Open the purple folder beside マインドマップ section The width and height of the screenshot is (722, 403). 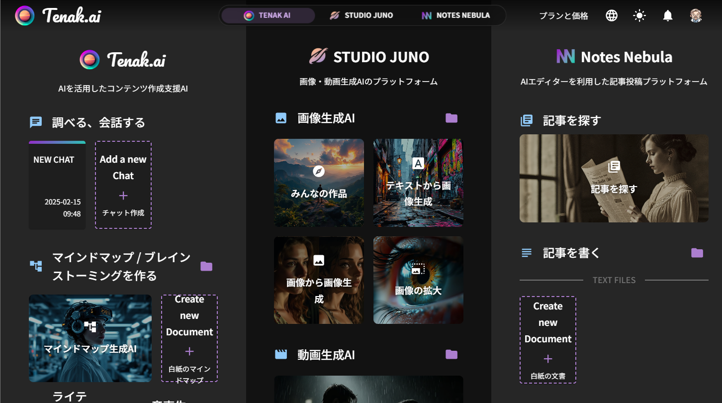pyautogui.click(x=206, y=266)
